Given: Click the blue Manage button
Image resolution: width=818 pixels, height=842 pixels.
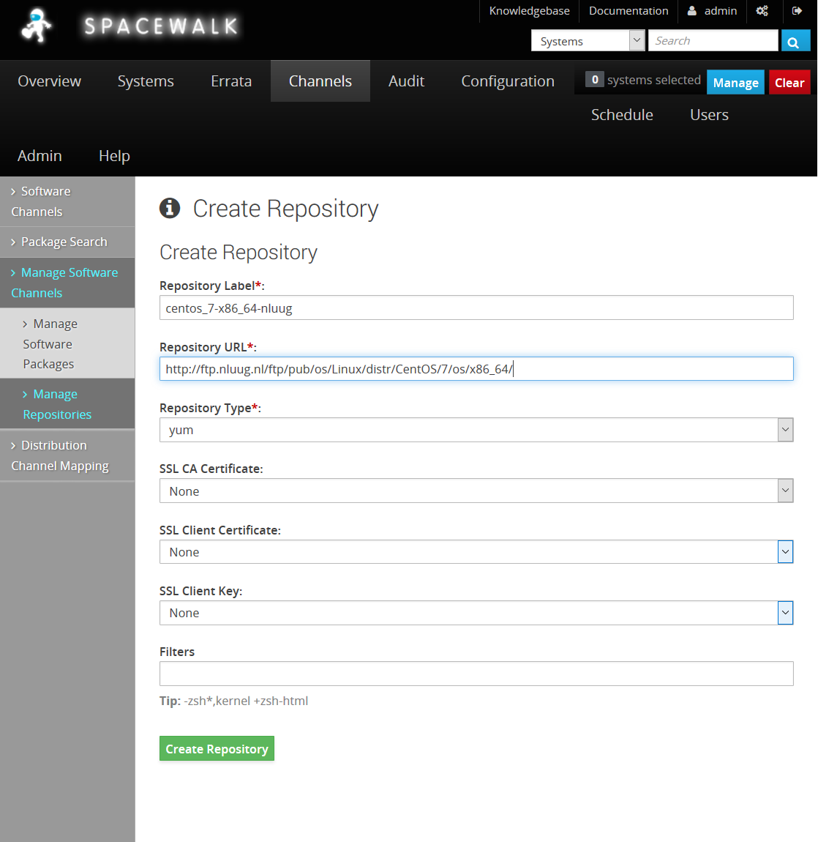Looking at the screenshot, I should click(x=735, y=83).
